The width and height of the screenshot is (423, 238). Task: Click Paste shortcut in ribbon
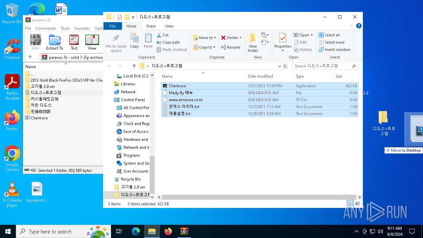pyautogui.click(x=172, y=50)
